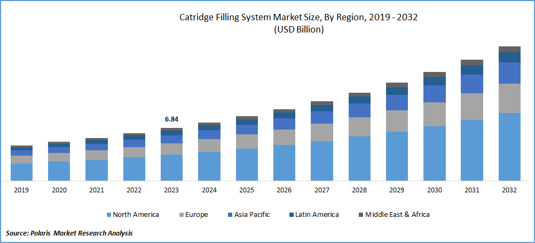Image resolution: width=535 pixels, height=243 pixels.
Task: Click the Asia Pacific segment of the 2023 bar
Action: tap(171, 140)
